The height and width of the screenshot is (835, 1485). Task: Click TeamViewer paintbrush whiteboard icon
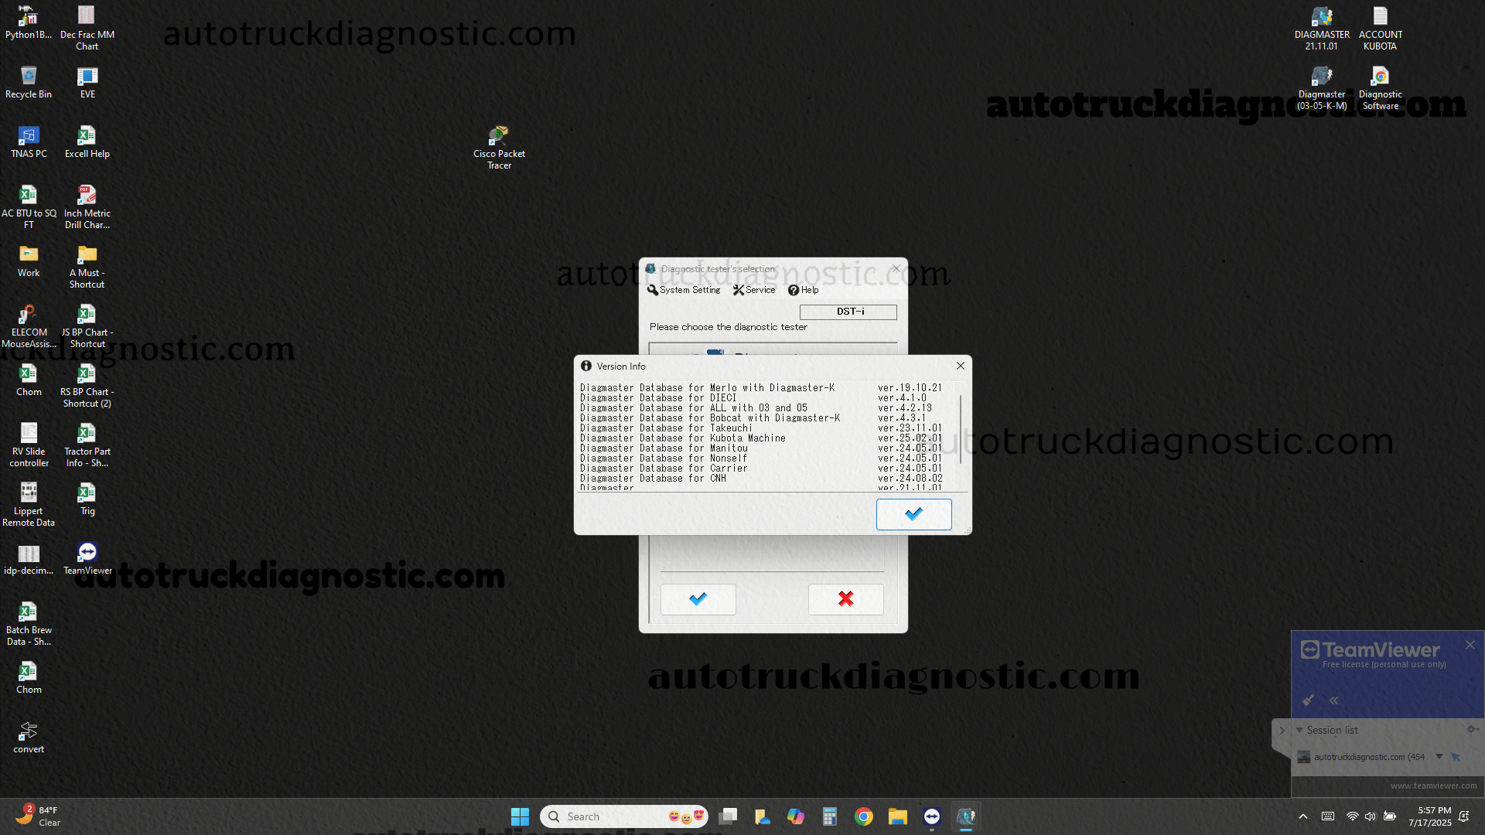(x=1308, y=700)
